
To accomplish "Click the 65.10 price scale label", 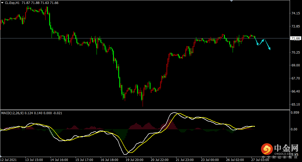I will point(295,105).
